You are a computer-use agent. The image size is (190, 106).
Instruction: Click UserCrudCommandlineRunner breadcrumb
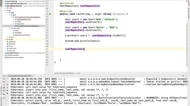click(64, 73)
